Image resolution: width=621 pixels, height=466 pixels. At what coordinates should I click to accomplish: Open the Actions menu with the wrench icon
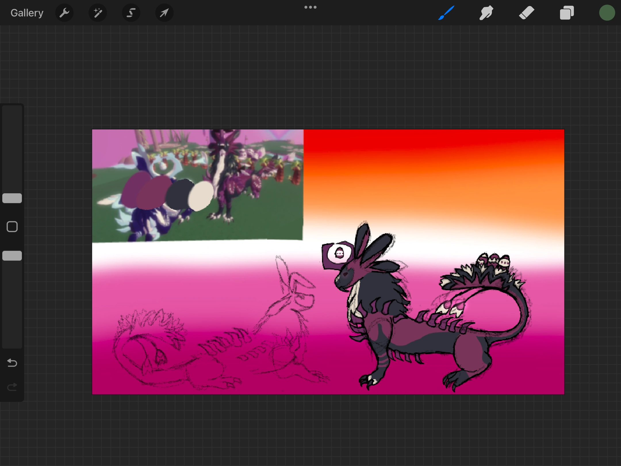pos(64,13)
